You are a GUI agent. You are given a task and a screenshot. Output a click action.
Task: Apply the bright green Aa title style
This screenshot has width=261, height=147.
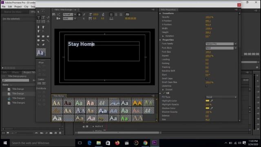click(125, 118)
